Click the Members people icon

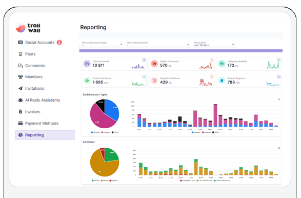21,76
